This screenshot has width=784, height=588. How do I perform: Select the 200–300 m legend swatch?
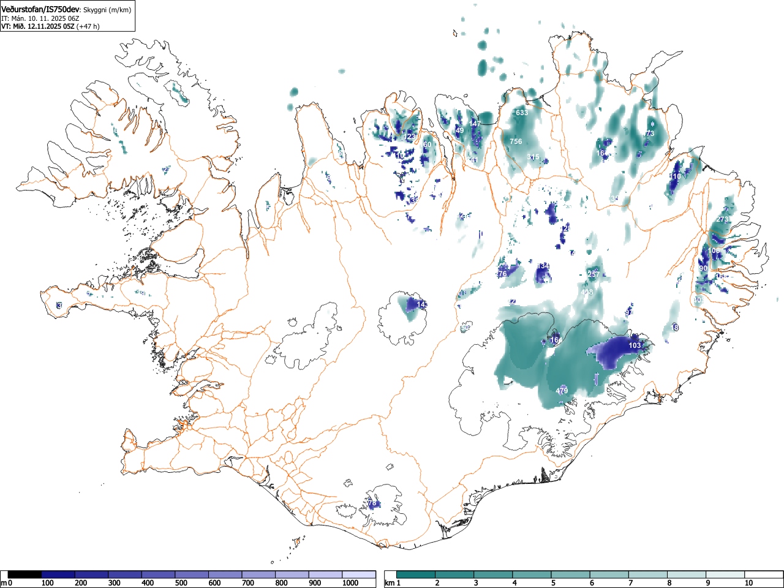92,575
